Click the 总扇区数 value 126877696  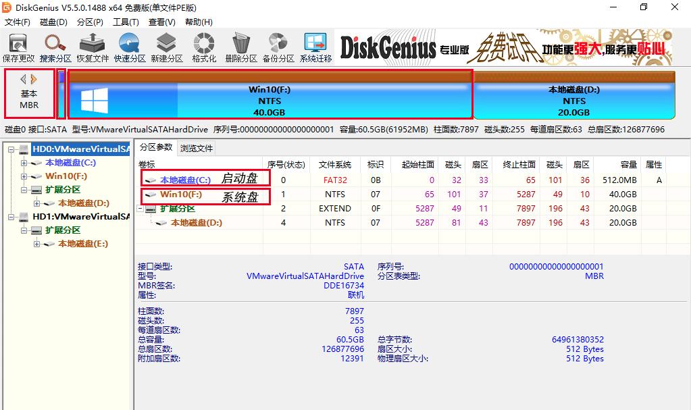(x=343, y=349)
